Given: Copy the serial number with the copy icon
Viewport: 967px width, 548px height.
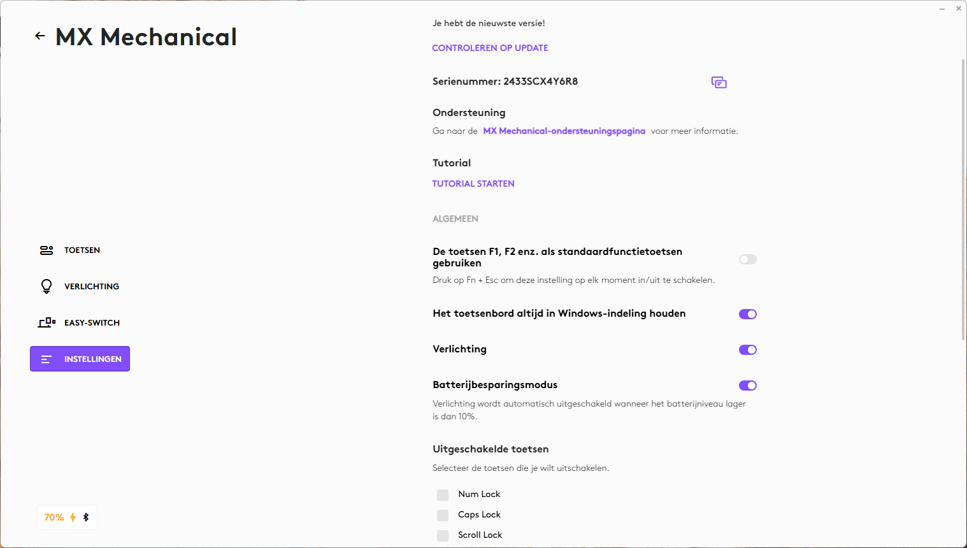Looking at the screenshot, I should (719, 82).
